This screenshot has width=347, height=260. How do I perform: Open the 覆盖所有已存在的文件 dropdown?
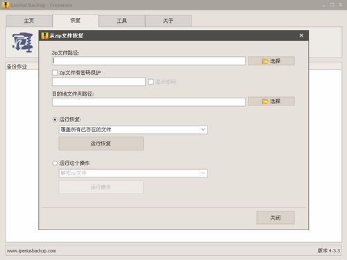point(133,130)
